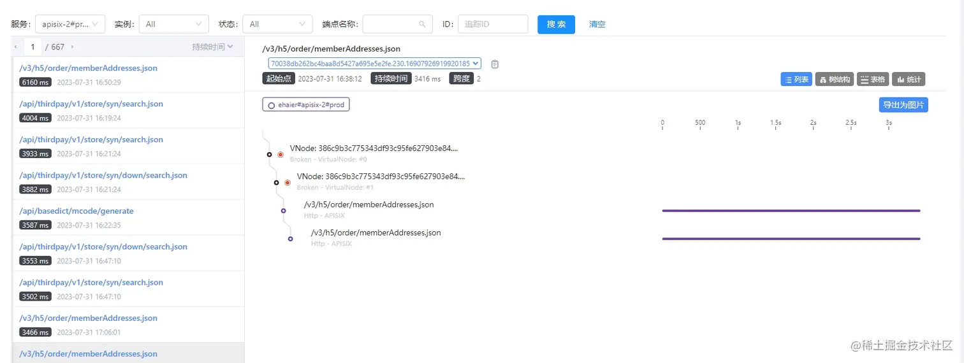Open the 6160 ms memberAddresses.json trace
The image size is (964, 363).
(128, 75)
